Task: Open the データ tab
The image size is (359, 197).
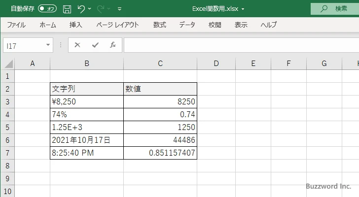Action: pos(187,25)
